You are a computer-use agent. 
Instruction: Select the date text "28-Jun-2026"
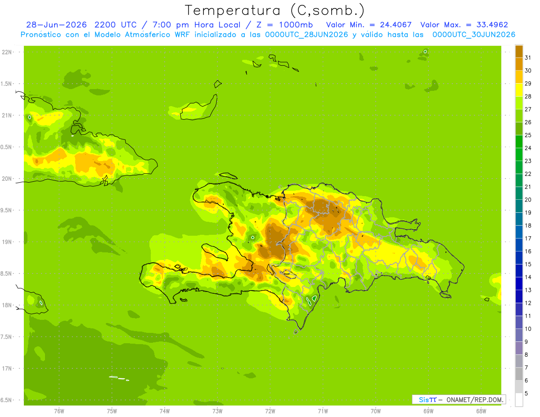tap(57, 25)
